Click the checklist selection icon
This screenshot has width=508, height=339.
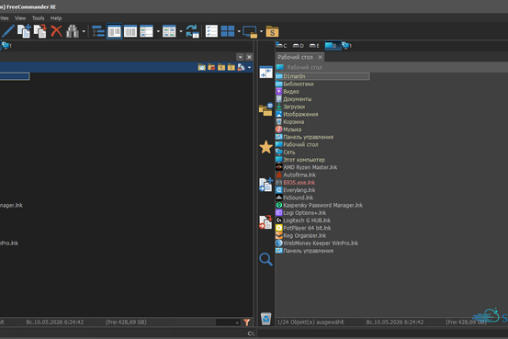[211, 31]
